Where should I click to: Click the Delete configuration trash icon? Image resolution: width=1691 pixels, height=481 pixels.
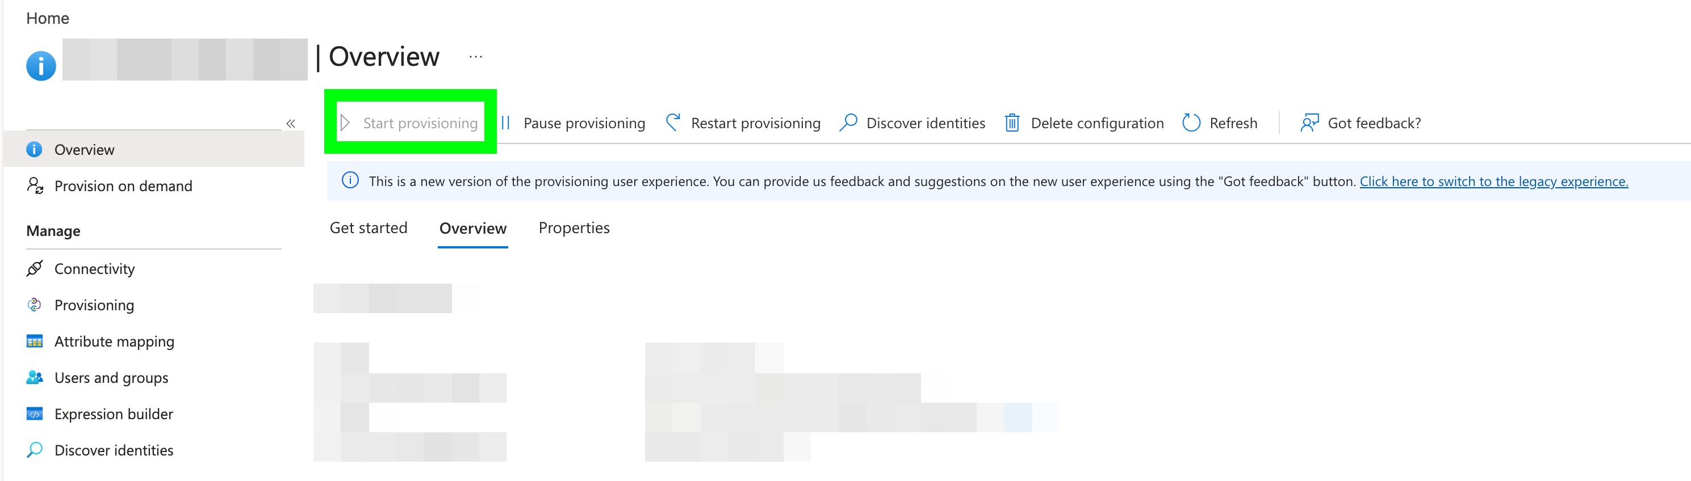click(1012, 123)
